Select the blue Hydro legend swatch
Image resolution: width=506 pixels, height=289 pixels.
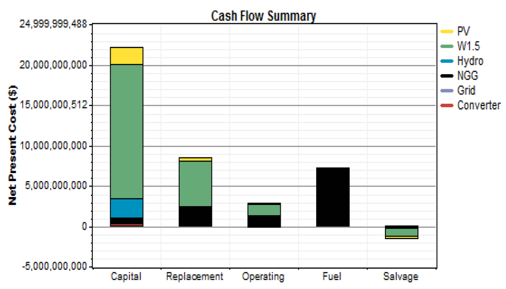pyautogui.click(x=447, y=61)
